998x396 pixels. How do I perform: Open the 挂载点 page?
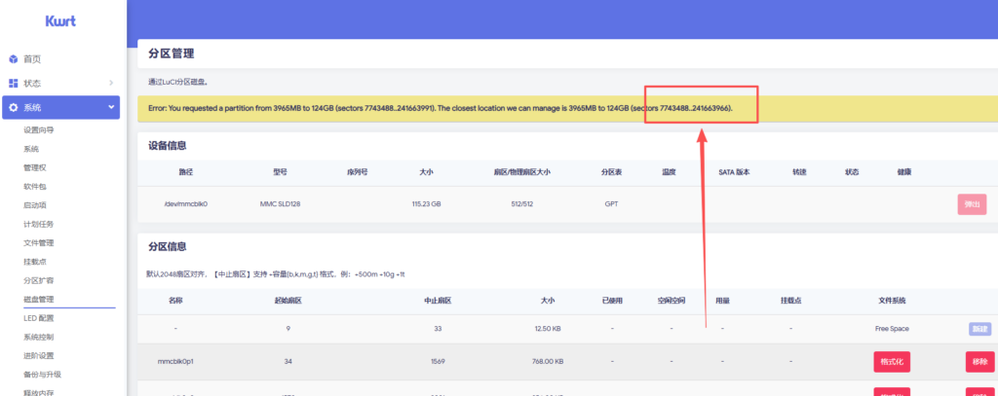point(35,262)
